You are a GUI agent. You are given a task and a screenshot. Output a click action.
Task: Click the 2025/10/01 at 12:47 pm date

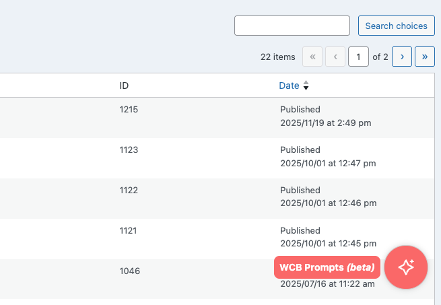[x=328, y=163]
